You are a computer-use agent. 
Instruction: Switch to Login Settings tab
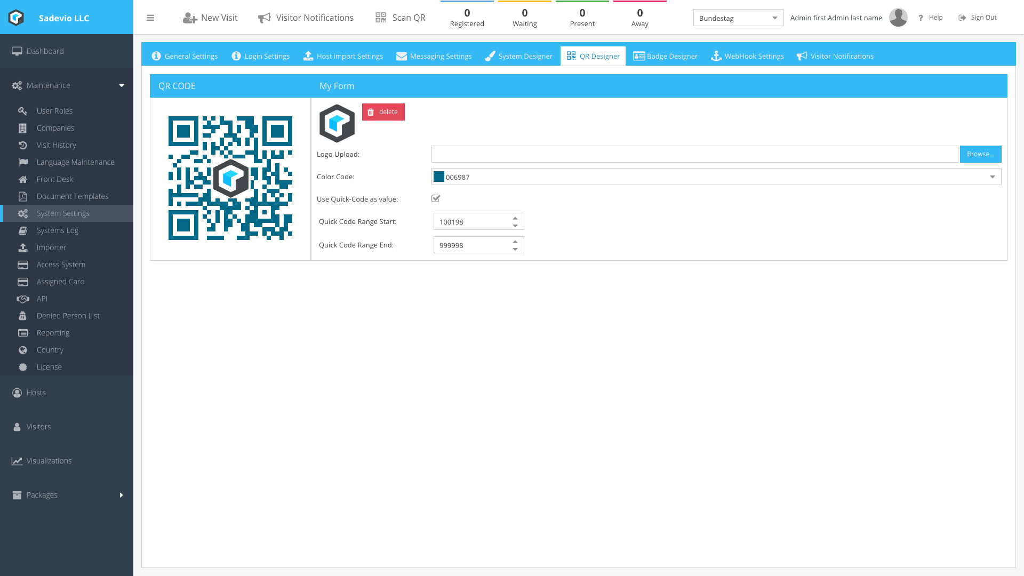point(261,56)
